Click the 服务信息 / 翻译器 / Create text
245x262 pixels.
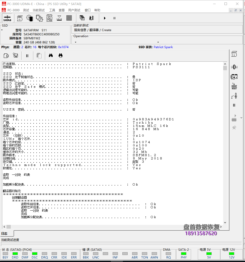coord(93,30)
